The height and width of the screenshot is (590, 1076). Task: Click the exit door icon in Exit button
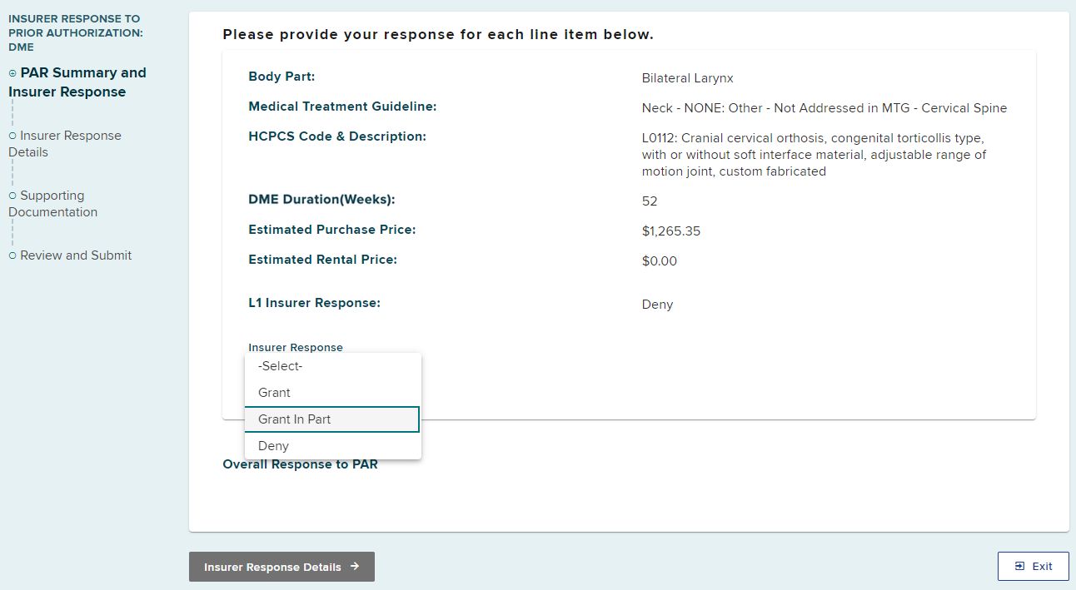click(1019, 567)
